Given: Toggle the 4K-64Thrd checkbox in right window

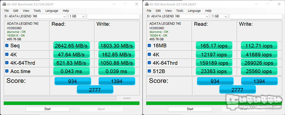Looking at the screenshot, I should pyautogui.click(x=149, y=63).
